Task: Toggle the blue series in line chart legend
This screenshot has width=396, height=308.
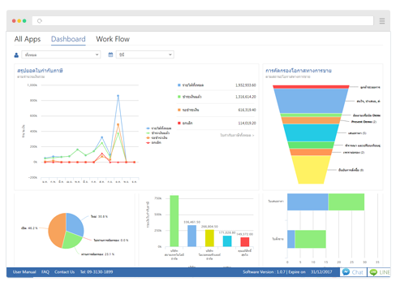Action: [159, 128]
